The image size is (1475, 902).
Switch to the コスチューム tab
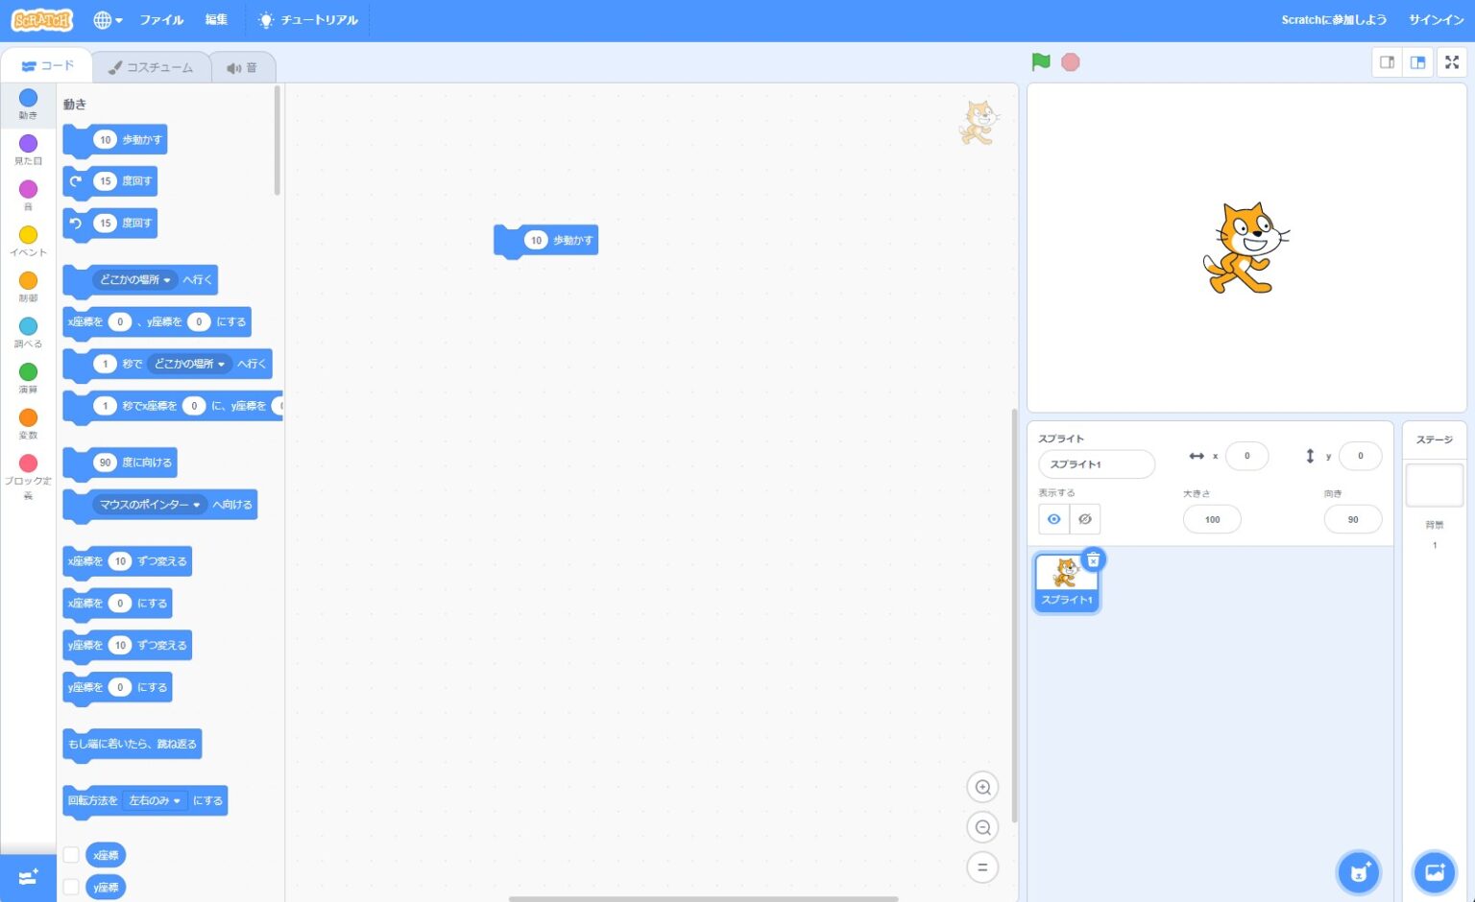tap(151, 67)
